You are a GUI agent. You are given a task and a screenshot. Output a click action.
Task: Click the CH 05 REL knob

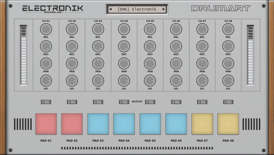(x=150, y=29)
